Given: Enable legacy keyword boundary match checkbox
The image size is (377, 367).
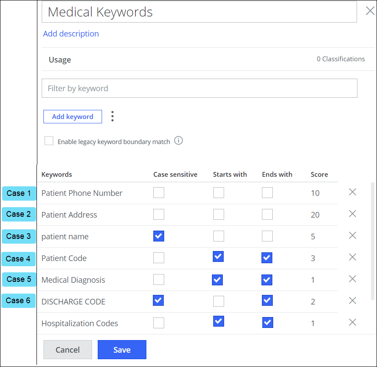Looking at the screenshot, I should pos(49,141).
